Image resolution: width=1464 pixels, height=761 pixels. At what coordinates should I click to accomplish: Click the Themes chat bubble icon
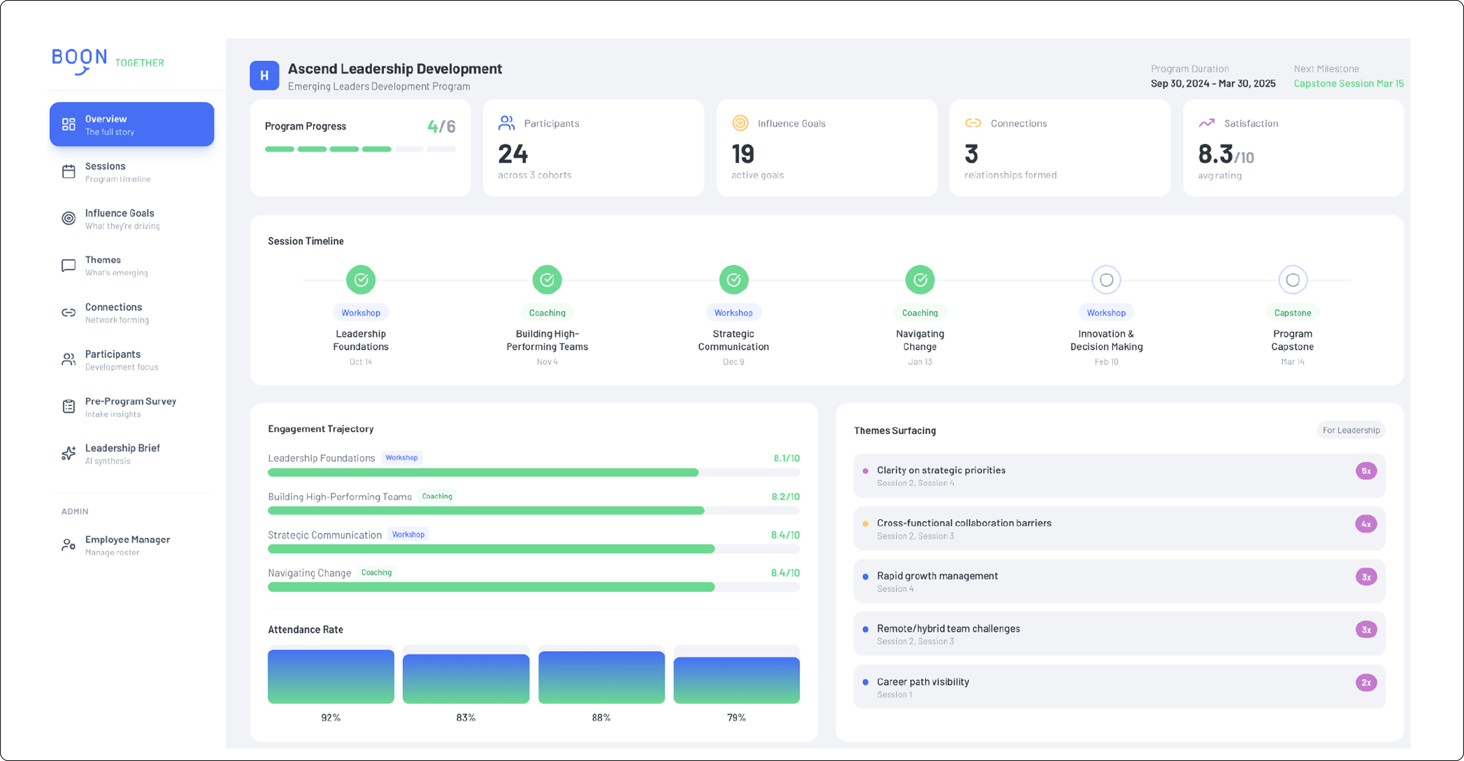[x=68, y=266]
